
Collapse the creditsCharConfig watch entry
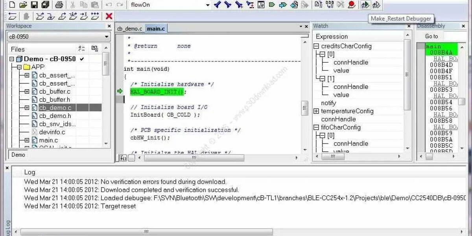[316, 46]
